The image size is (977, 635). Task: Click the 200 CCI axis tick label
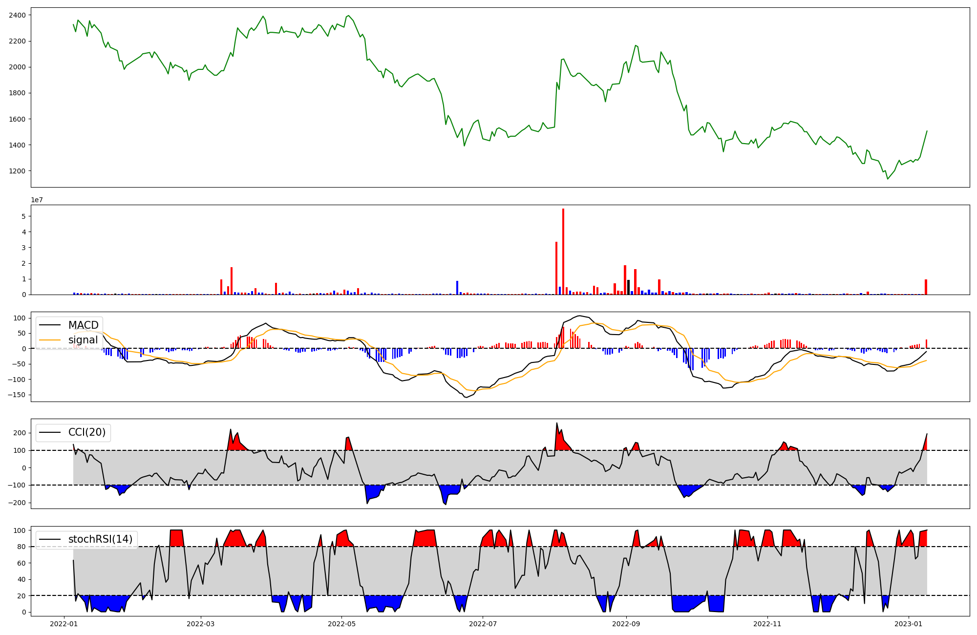[20, 433]
